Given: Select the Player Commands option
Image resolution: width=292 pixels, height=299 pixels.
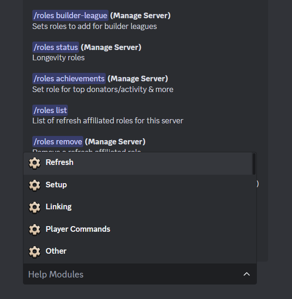Looking at the screenshot, I should tap(78, 229).
